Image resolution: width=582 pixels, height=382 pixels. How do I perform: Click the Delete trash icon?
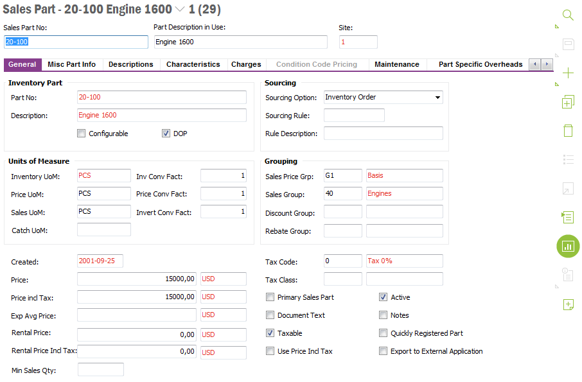pyautogui.click(x=568, y=131)
